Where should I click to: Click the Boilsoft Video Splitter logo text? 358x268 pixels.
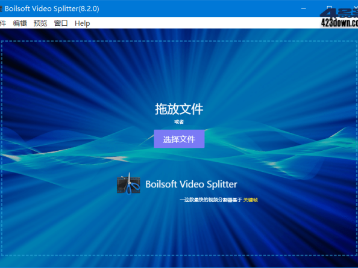pyautogui.click(x=191, y=184)
